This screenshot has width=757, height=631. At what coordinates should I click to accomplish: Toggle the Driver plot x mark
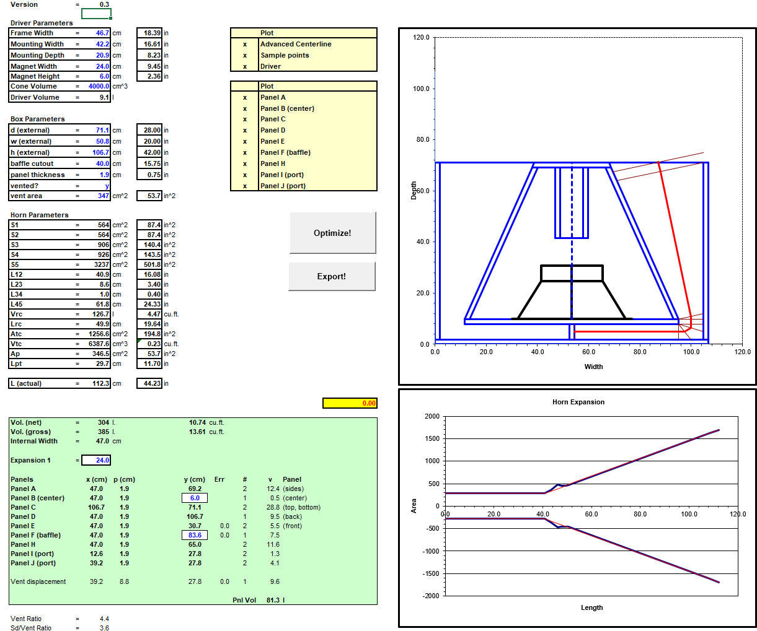click(x=245, y=66)
